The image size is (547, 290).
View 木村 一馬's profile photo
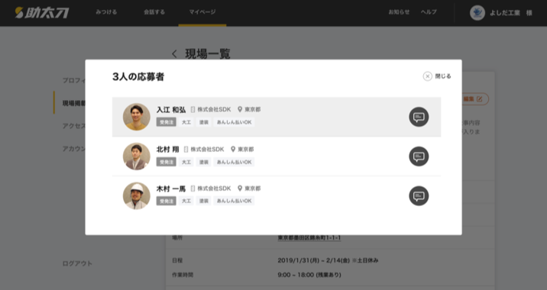(137, 196)
